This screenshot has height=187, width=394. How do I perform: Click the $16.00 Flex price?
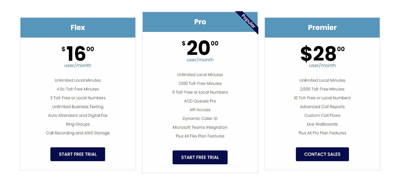(78, 53)
